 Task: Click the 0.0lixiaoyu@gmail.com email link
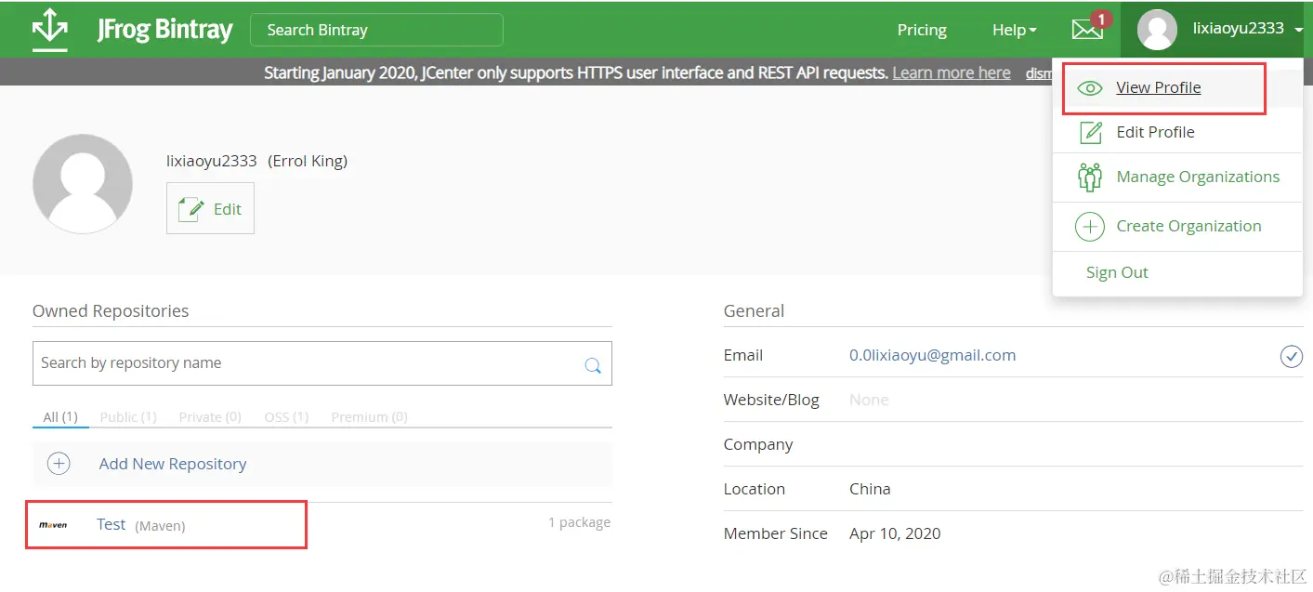pyautogui.click(x=932, y=355)
